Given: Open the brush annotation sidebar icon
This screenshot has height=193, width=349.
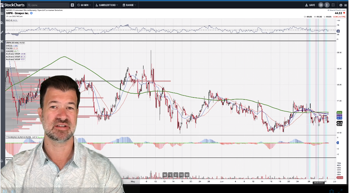Looking at the screenshot, I should click(x=2, y=32).
